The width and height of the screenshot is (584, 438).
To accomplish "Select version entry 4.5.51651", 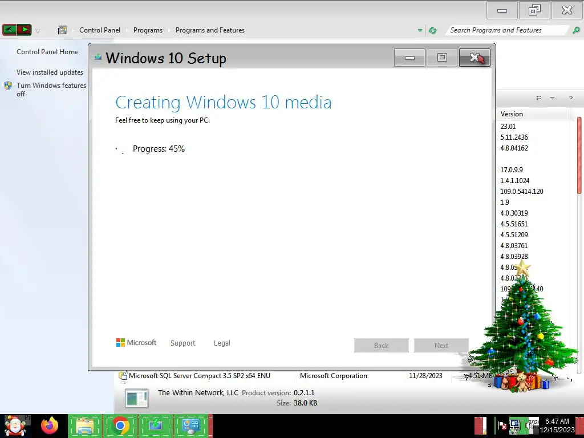I will 514,224.
